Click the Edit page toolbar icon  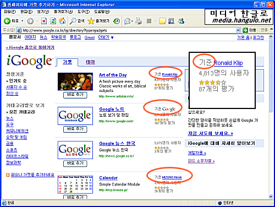149,21
